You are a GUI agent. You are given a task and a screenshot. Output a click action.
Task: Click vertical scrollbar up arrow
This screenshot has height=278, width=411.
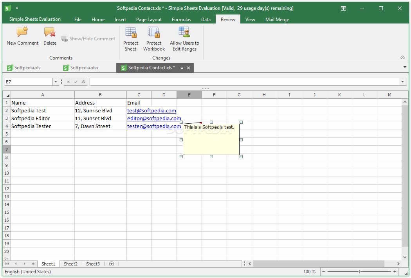coord(405,102)
